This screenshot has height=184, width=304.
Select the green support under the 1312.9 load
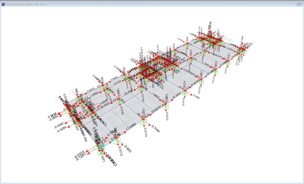(x=185, y=93)
